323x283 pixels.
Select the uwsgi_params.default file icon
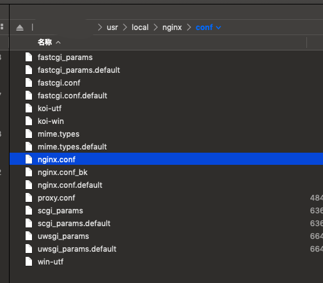point(29,249)
